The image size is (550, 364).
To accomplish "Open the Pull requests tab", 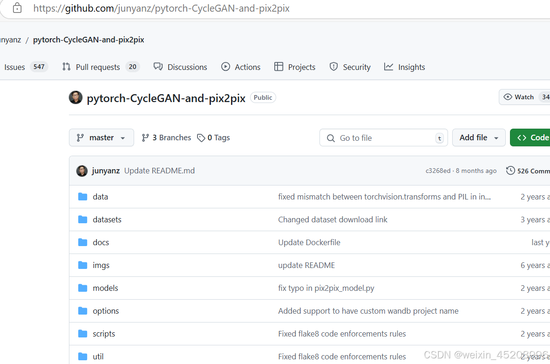I will click(x=101, y=67).
